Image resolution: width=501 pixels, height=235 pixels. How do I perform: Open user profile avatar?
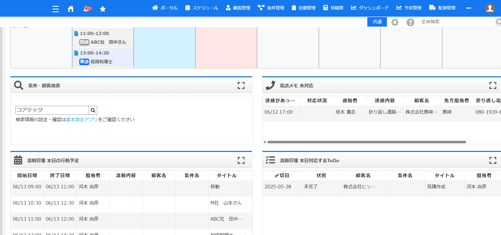pos(490,8)
